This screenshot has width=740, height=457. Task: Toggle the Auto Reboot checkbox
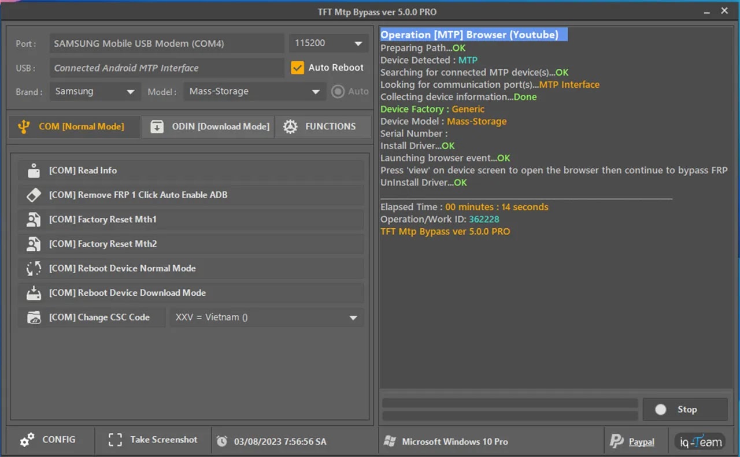(297, 68)
